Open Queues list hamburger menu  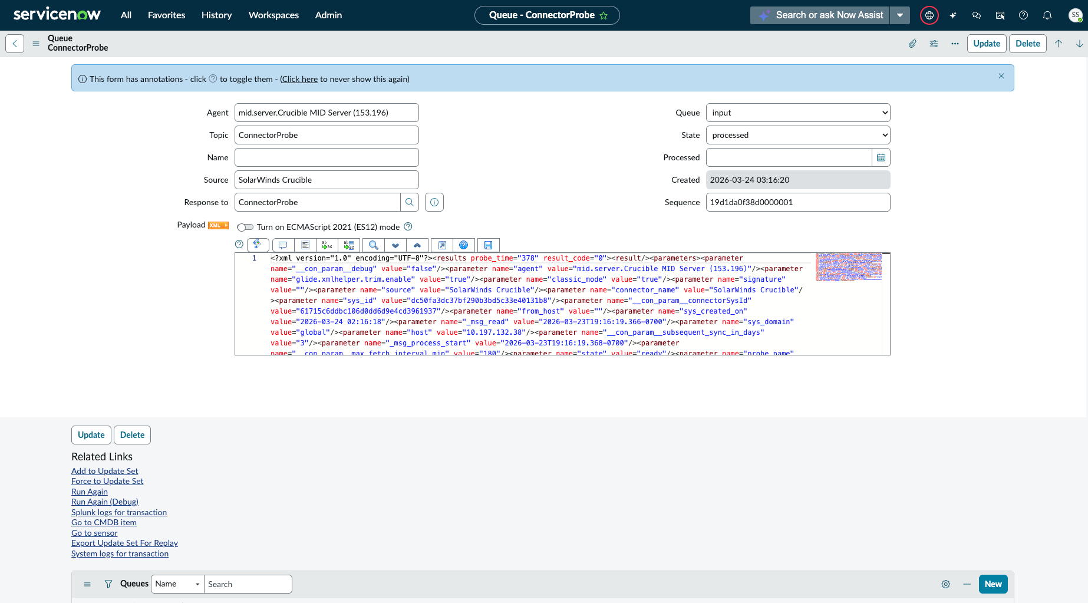coord(87,584)
